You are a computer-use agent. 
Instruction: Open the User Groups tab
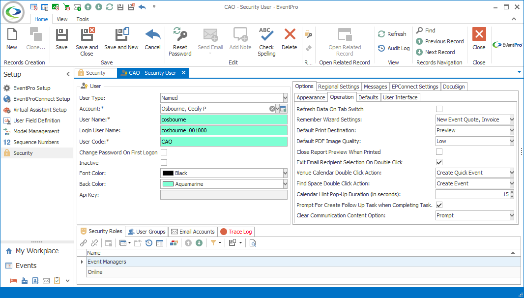point(147,232)
